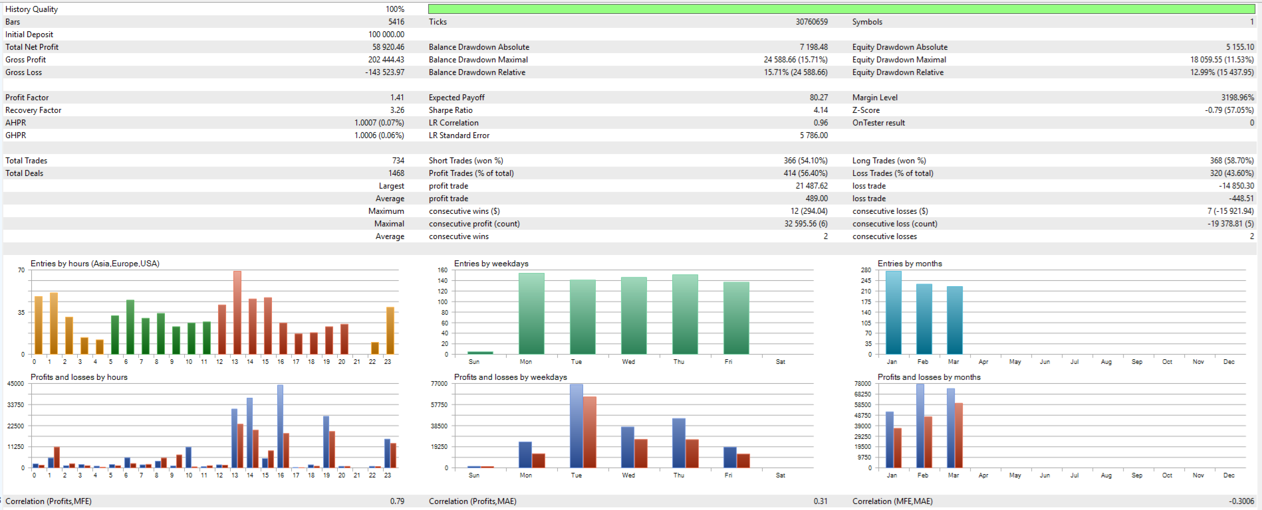Click the Jan bar in Entries by months
This screenshot has height=510, width=1262.
pos(894,312)
